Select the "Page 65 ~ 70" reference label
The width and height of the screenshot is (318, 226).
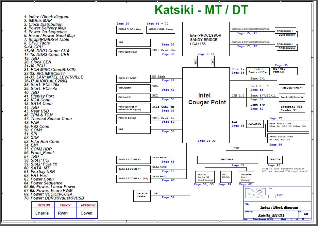pos(158,24)
